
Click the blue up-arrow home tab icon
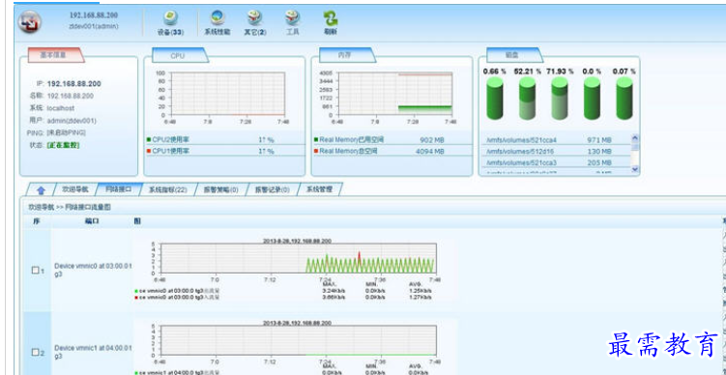(x=42, y=190)
